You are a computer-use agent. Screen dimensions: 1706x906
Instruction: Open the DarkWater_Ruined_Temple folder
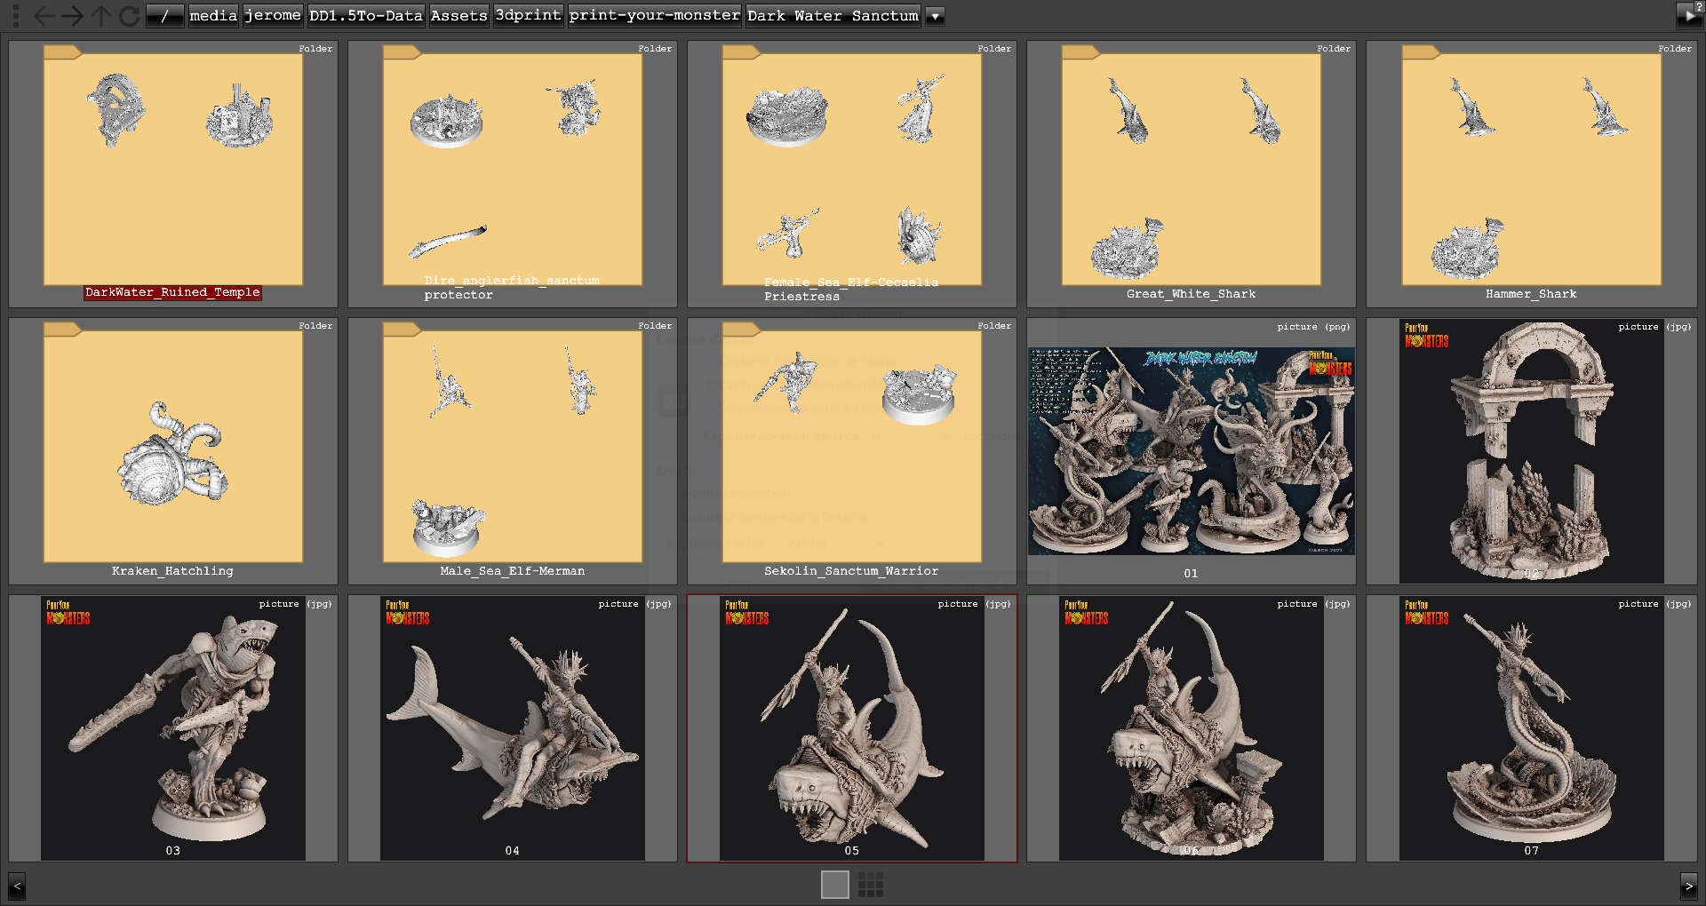tap(173, 173)
